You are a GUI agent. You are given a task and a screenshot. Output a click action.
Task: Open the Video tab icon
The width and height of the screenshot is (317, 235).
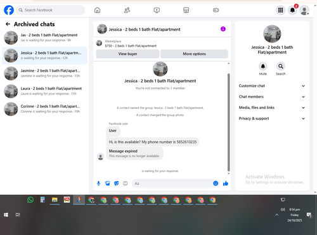coord(157,10)
